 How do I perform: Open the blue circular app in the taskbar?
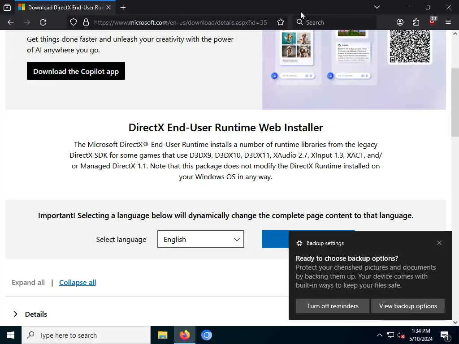point(206,335)
